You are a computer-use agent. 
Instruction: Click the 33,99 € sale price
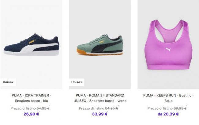click(100, 114)
